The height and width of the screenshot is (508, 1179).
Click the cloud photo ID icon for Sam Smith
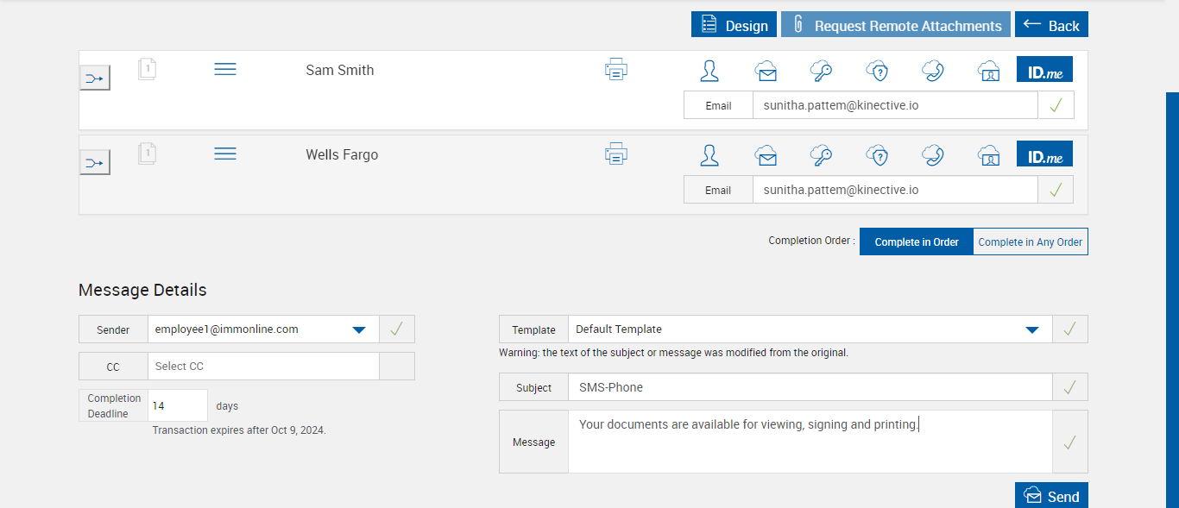pyautogui.click(x=988, y=71)
